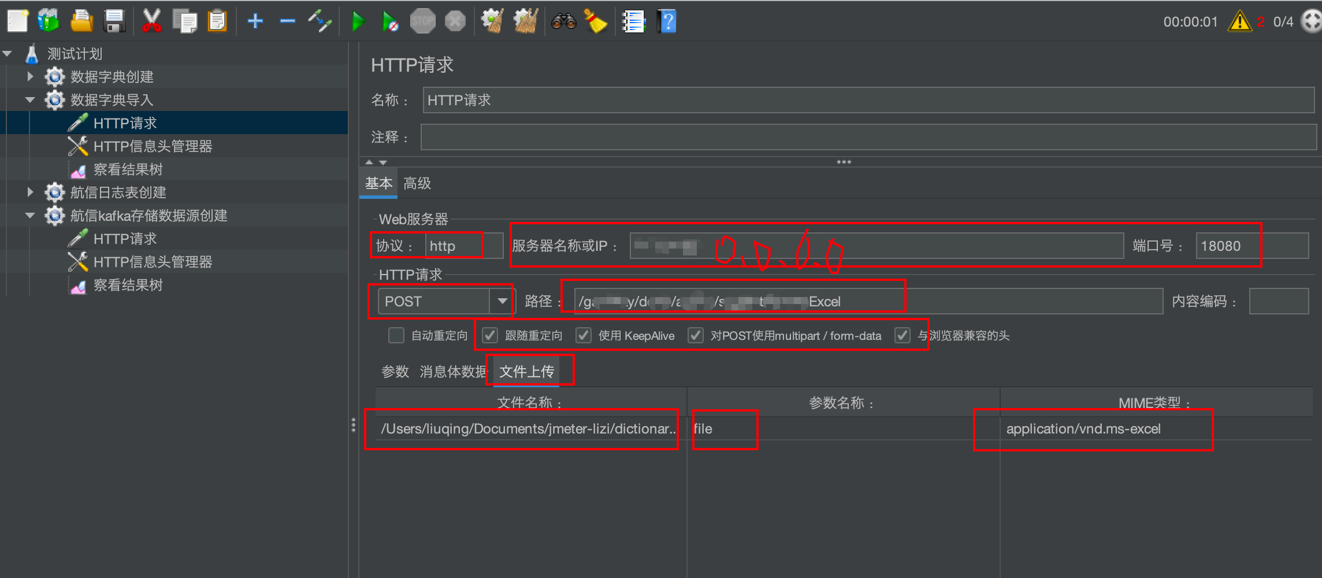Collapse the 数据字典导入 tree node
The image size is (1322, 578).
coord(29,99)
